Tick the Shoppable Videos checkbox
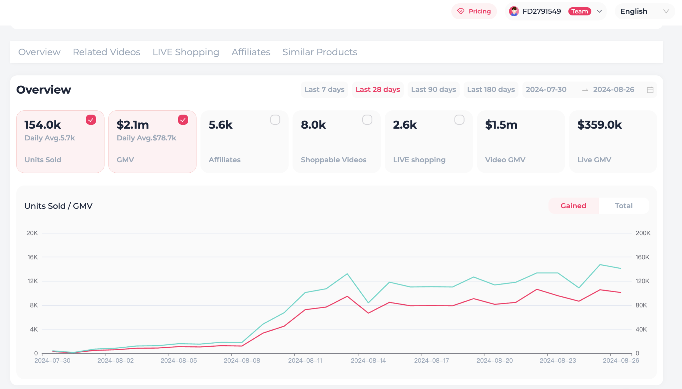This screenshot has height=389, width=682. (x=367, y=120)
